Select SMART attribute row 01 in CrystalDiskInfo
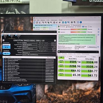This screenshot has width=103, height=103. coord(29,59)
